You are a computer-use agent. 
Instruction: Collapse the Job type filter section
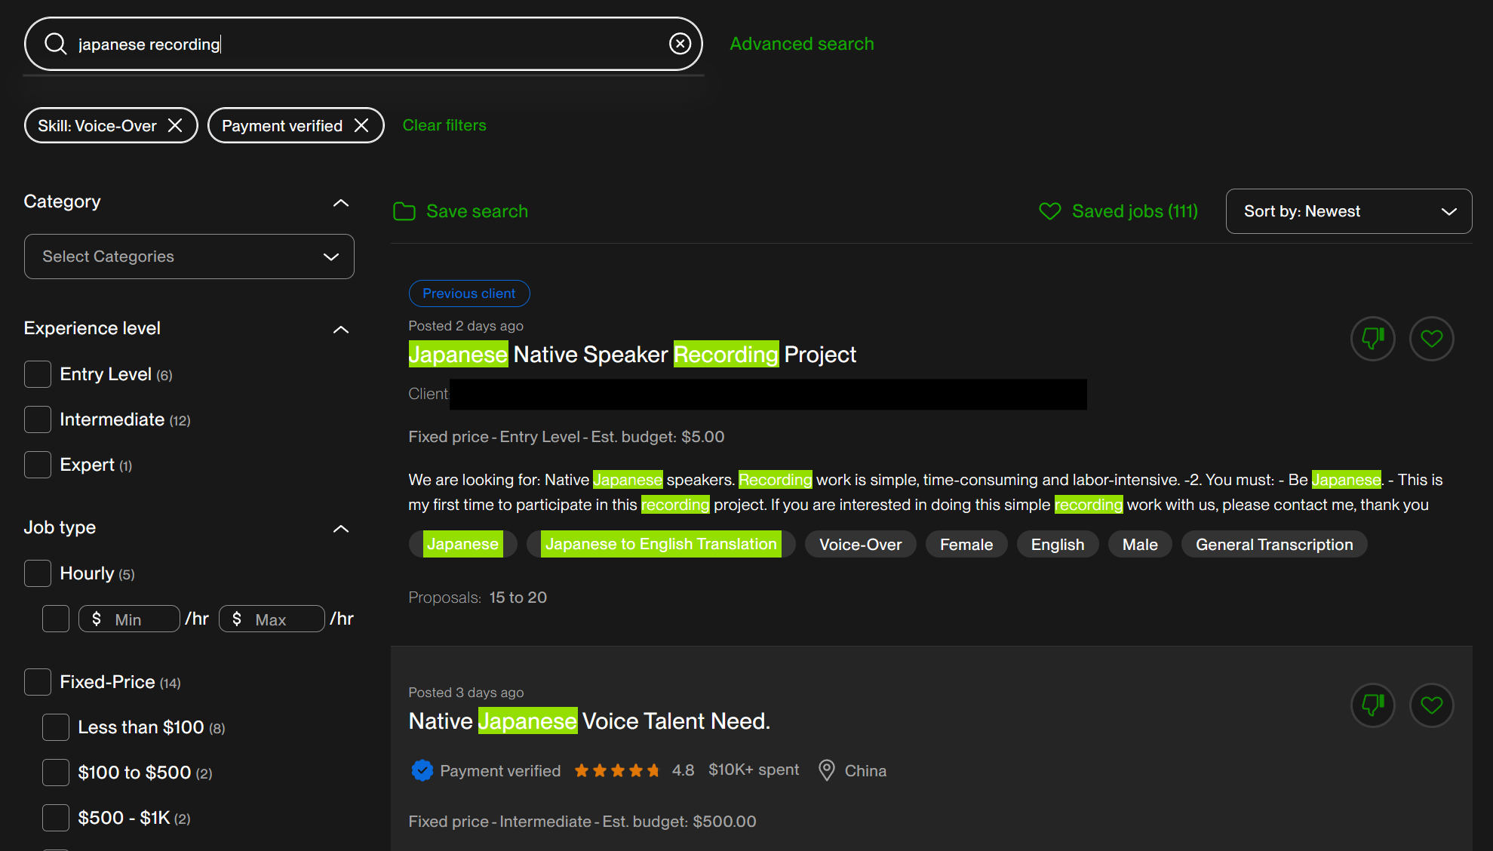[x=341, y=529]
